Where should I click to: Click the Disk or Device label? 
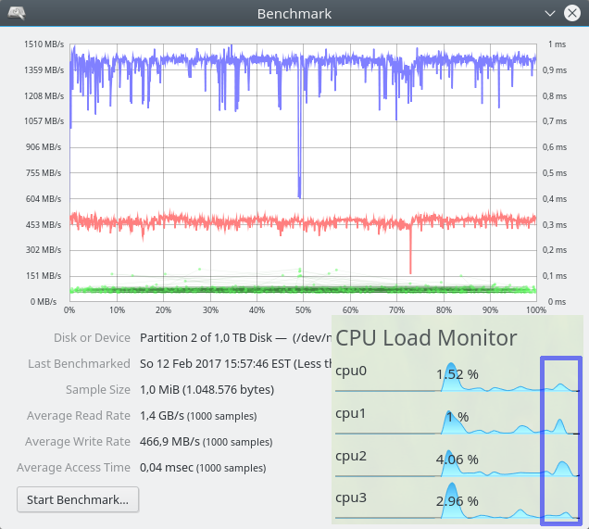92,338
